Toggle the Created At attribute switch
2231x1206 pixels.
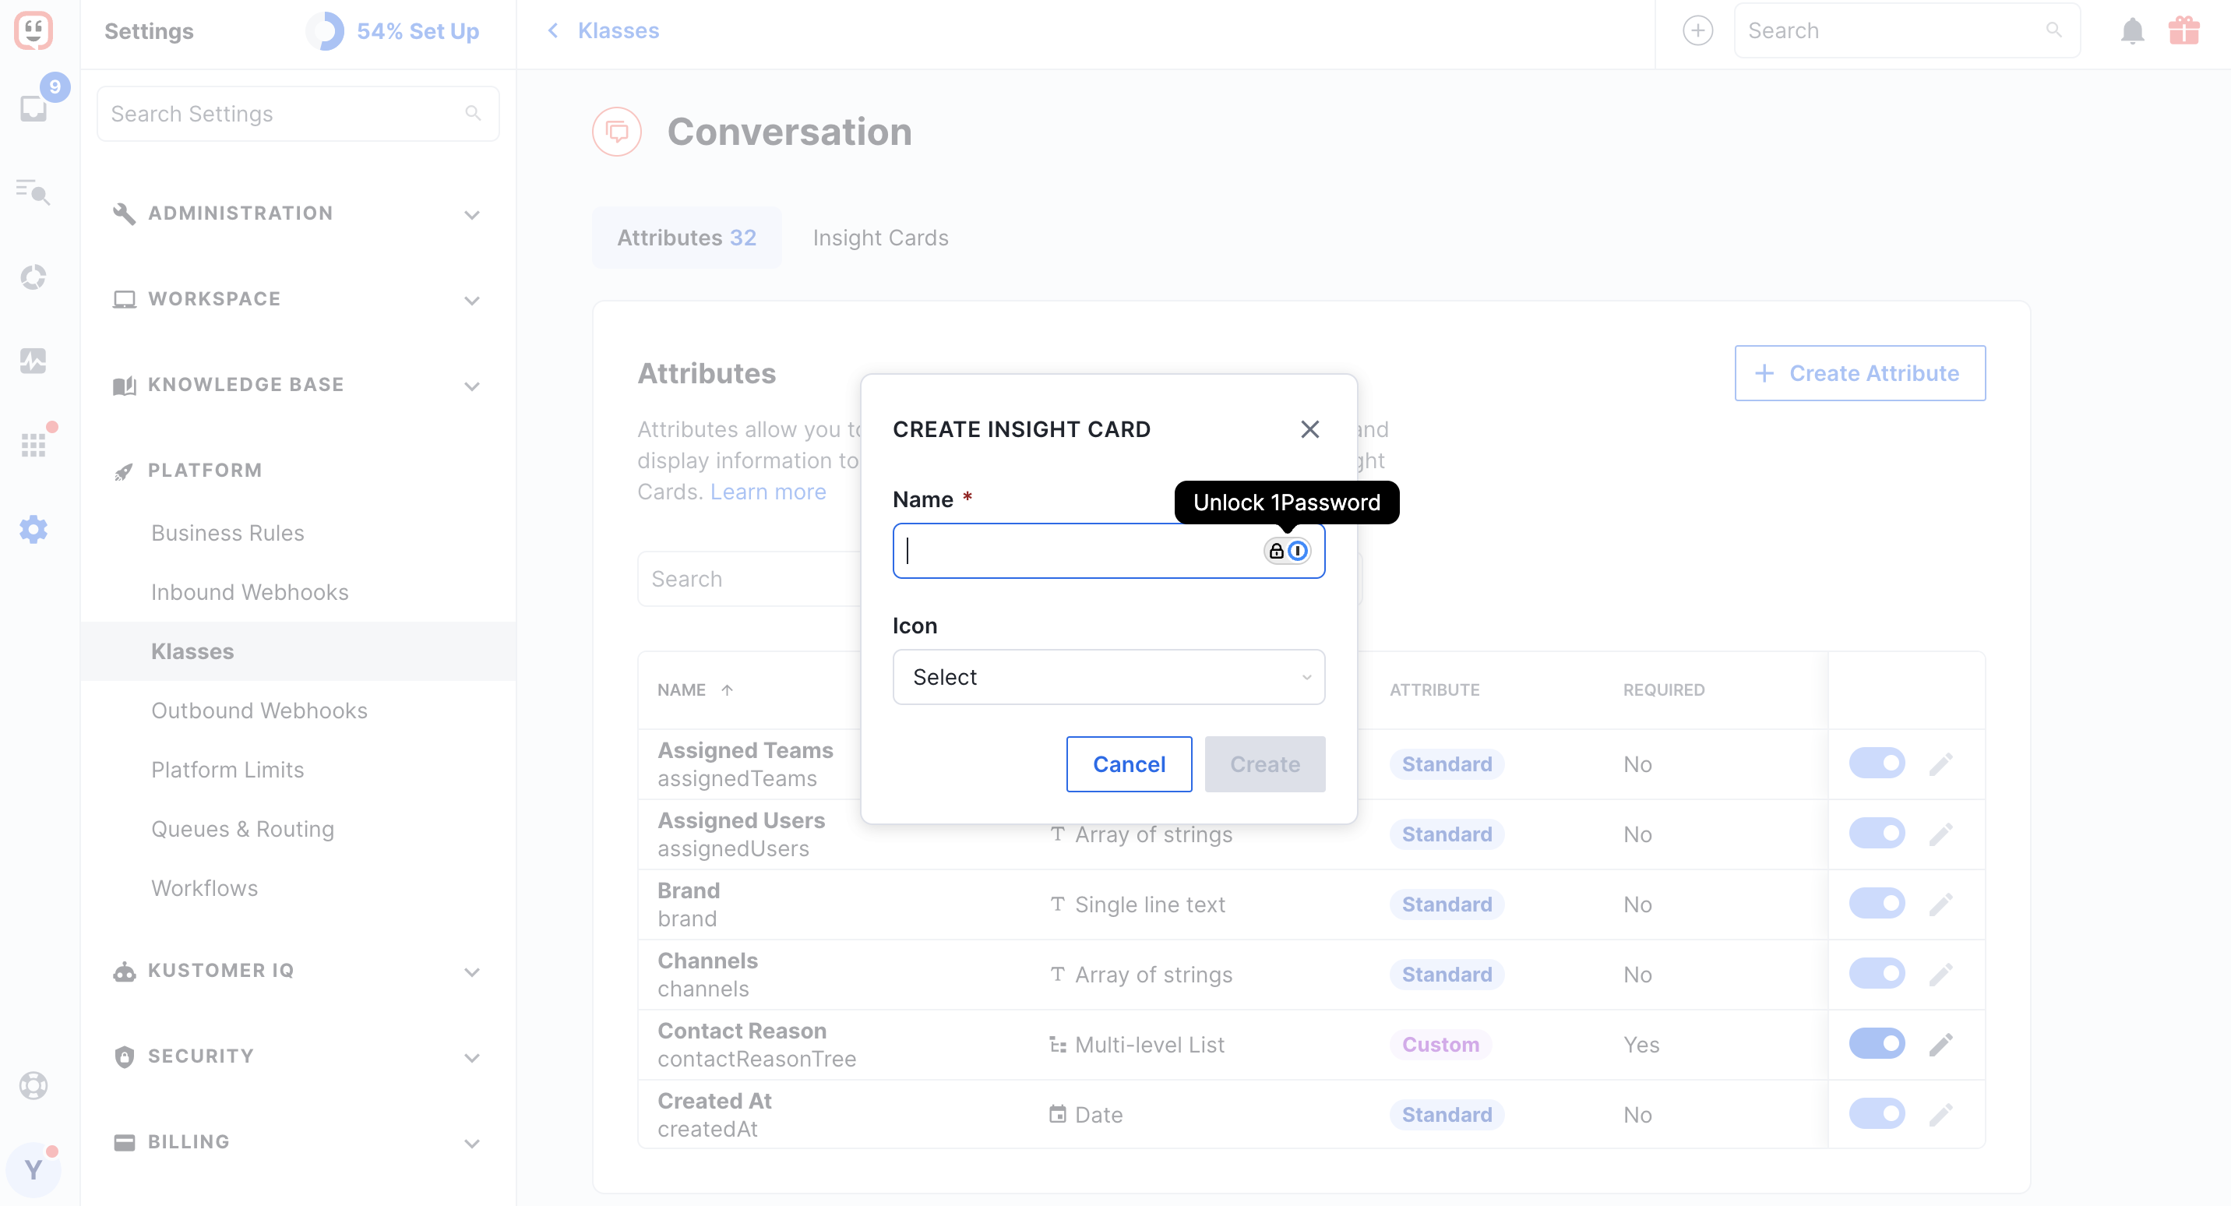pyautogui.click(x=1877, y=1114)
